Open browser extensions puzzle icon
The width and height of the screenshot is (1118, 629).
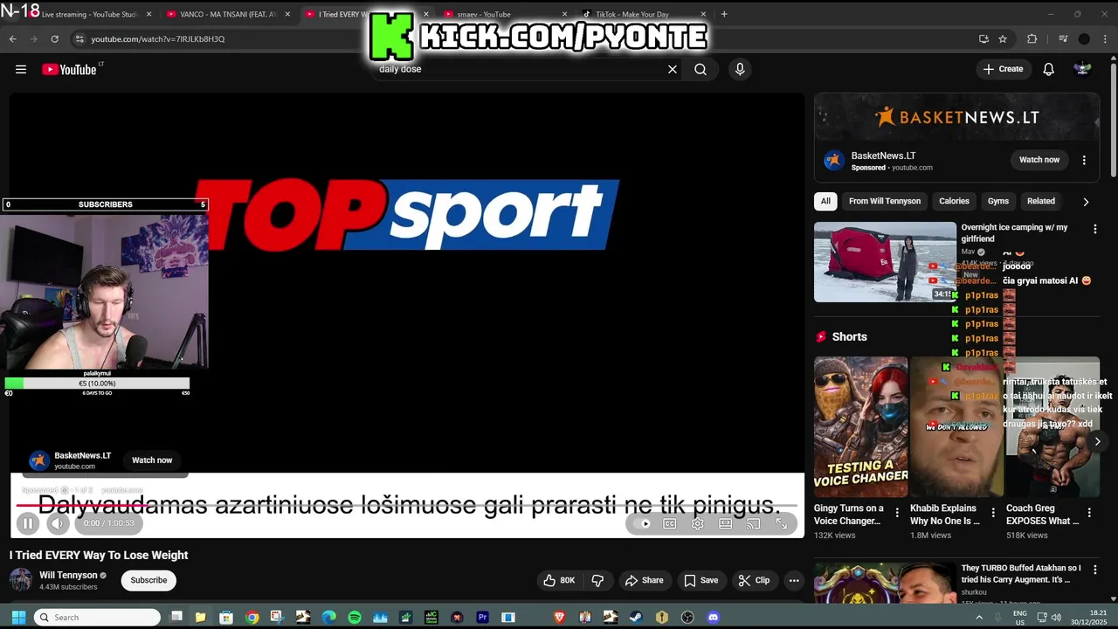coord(1032,38)
